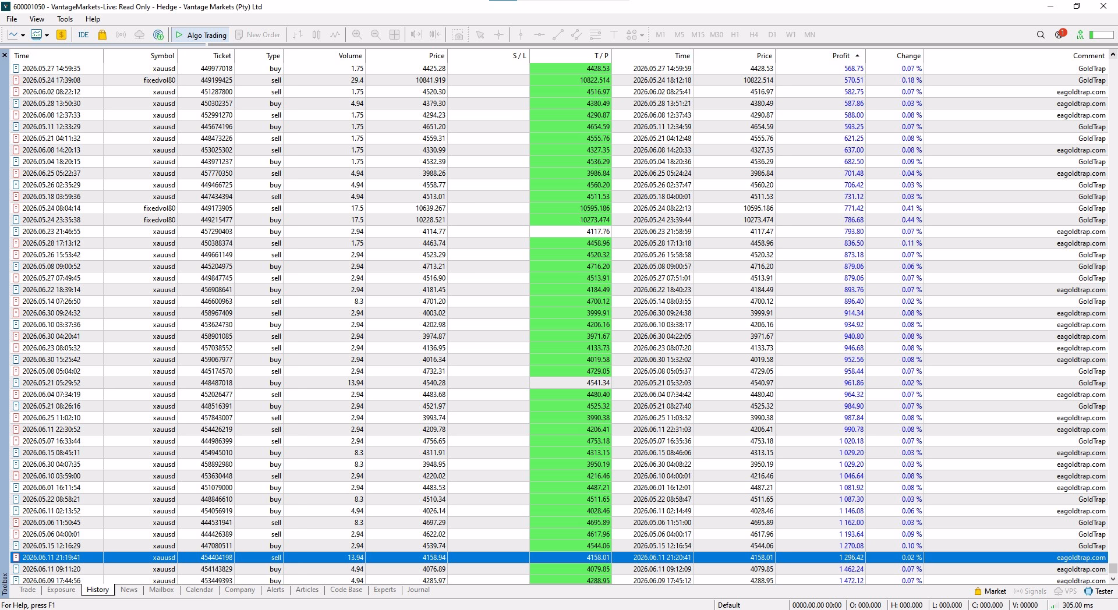Tile windows with the grid icon
Viewport: 1118px width, 610px height.
click(x=394, y=35)
